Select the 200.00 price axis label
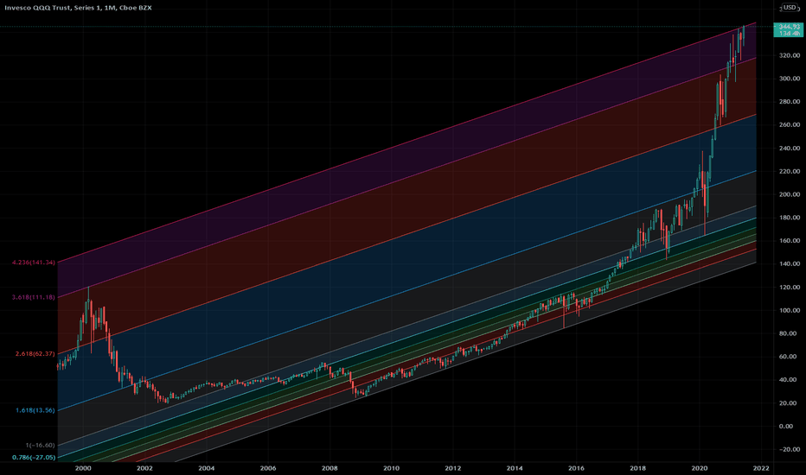Screen dimensions: 806x475 pos(790,194)
